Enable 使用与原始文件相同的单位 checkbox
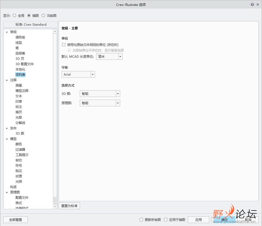Image resolution: width=262 pixels, height=226 pixels. click(64, 45)
